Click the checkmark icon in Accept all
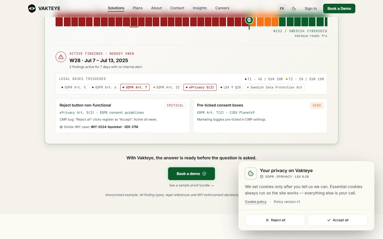The image size is (383, 239). [x=329, y=220]
